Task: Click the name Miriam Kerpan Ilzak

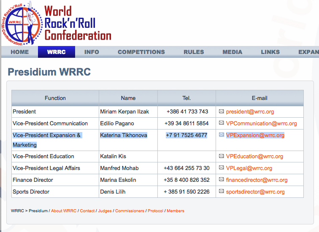Action: pos(124,112)
